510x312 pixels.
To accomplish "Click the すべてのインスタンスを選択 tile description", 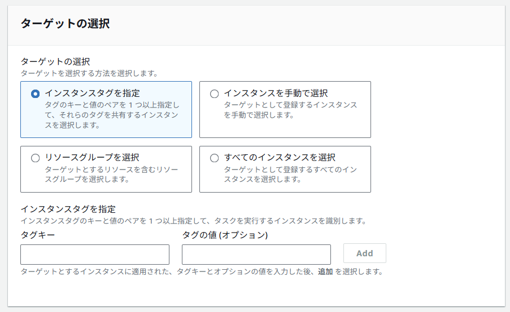I will coord(290,174).
